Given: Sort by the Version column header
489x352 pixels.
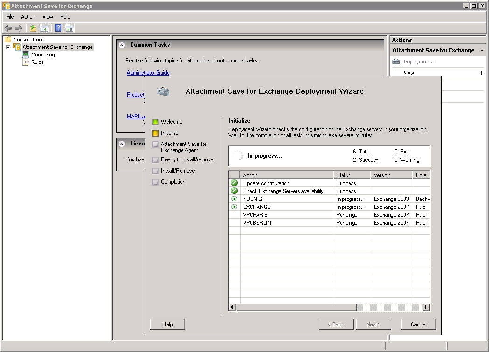Looking at the screenshot, I should [391, 175].
